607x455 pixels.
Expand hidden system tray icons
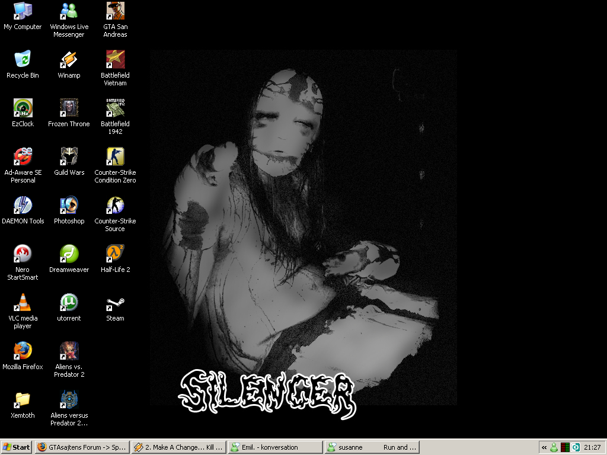click(x=544, y=447)
